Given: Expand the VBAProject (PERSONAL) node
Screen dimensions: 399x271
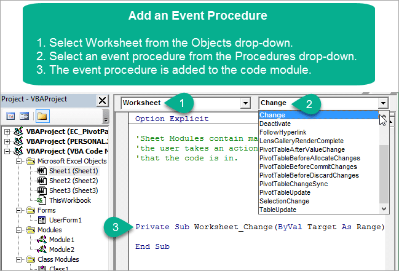Looking at the screenshot, I should point(6,141).
